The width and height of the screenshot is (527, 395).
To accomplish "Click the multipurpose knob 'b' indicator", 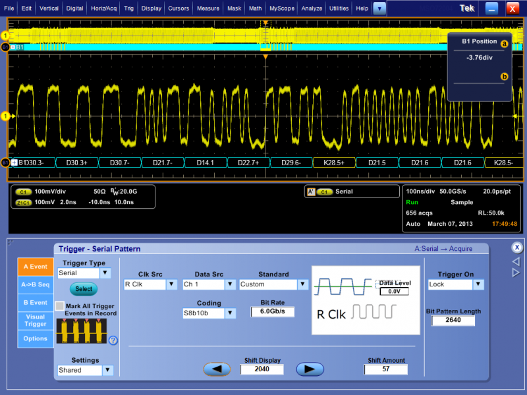I will pos(505,76).
